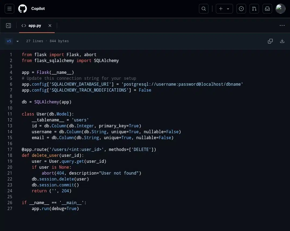Screen dimensions: 290x231
Task: Click the postgresql connection string
Action: [x=182, y=84]
